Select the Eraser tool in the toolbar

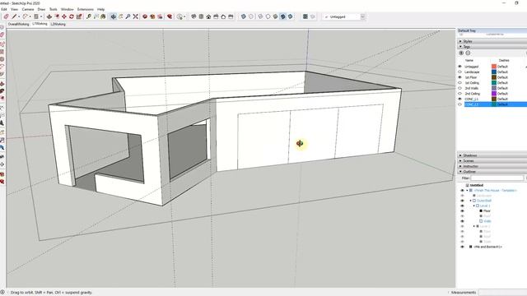[x=6, y=16]
